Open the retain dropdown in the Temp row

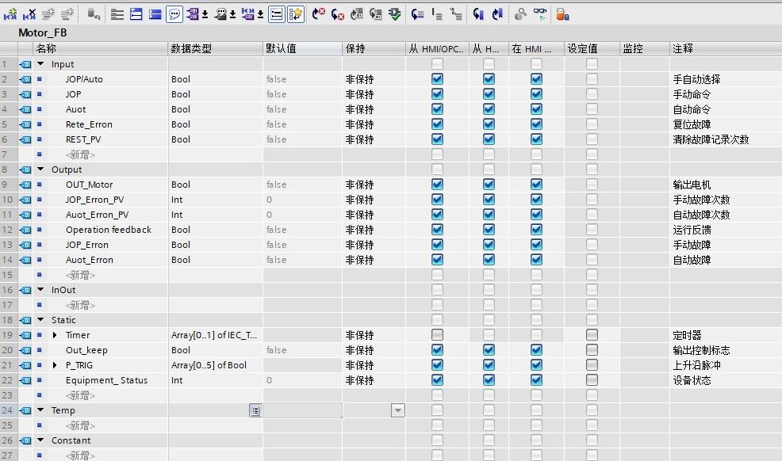coord(398,411)
